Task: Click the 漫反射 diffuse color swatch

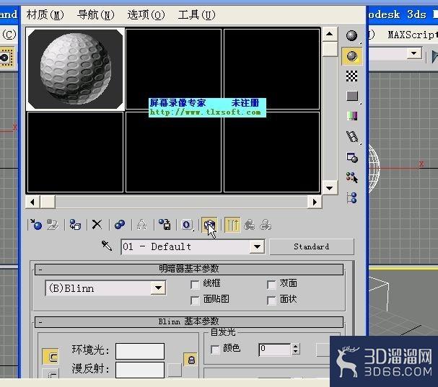Action: click(x=140, y=370)
